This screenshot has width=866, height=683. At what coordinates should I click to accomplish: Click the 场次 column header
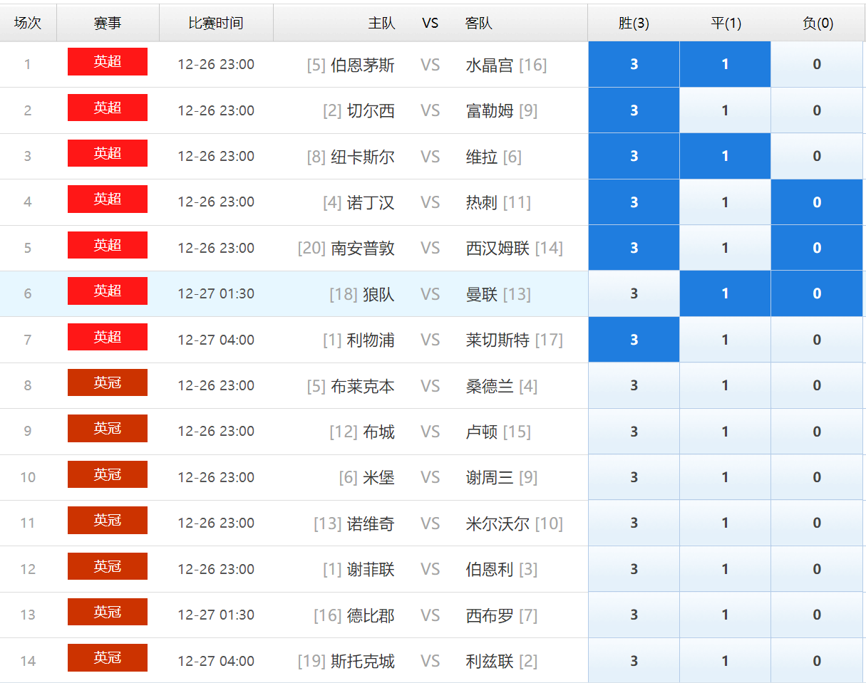pyautogui.click(x=28, y=23)
